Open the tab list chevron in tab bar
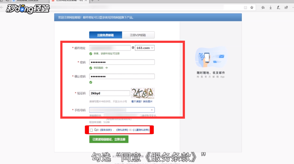This screenshot has height=164, width=294. point(99,1)
